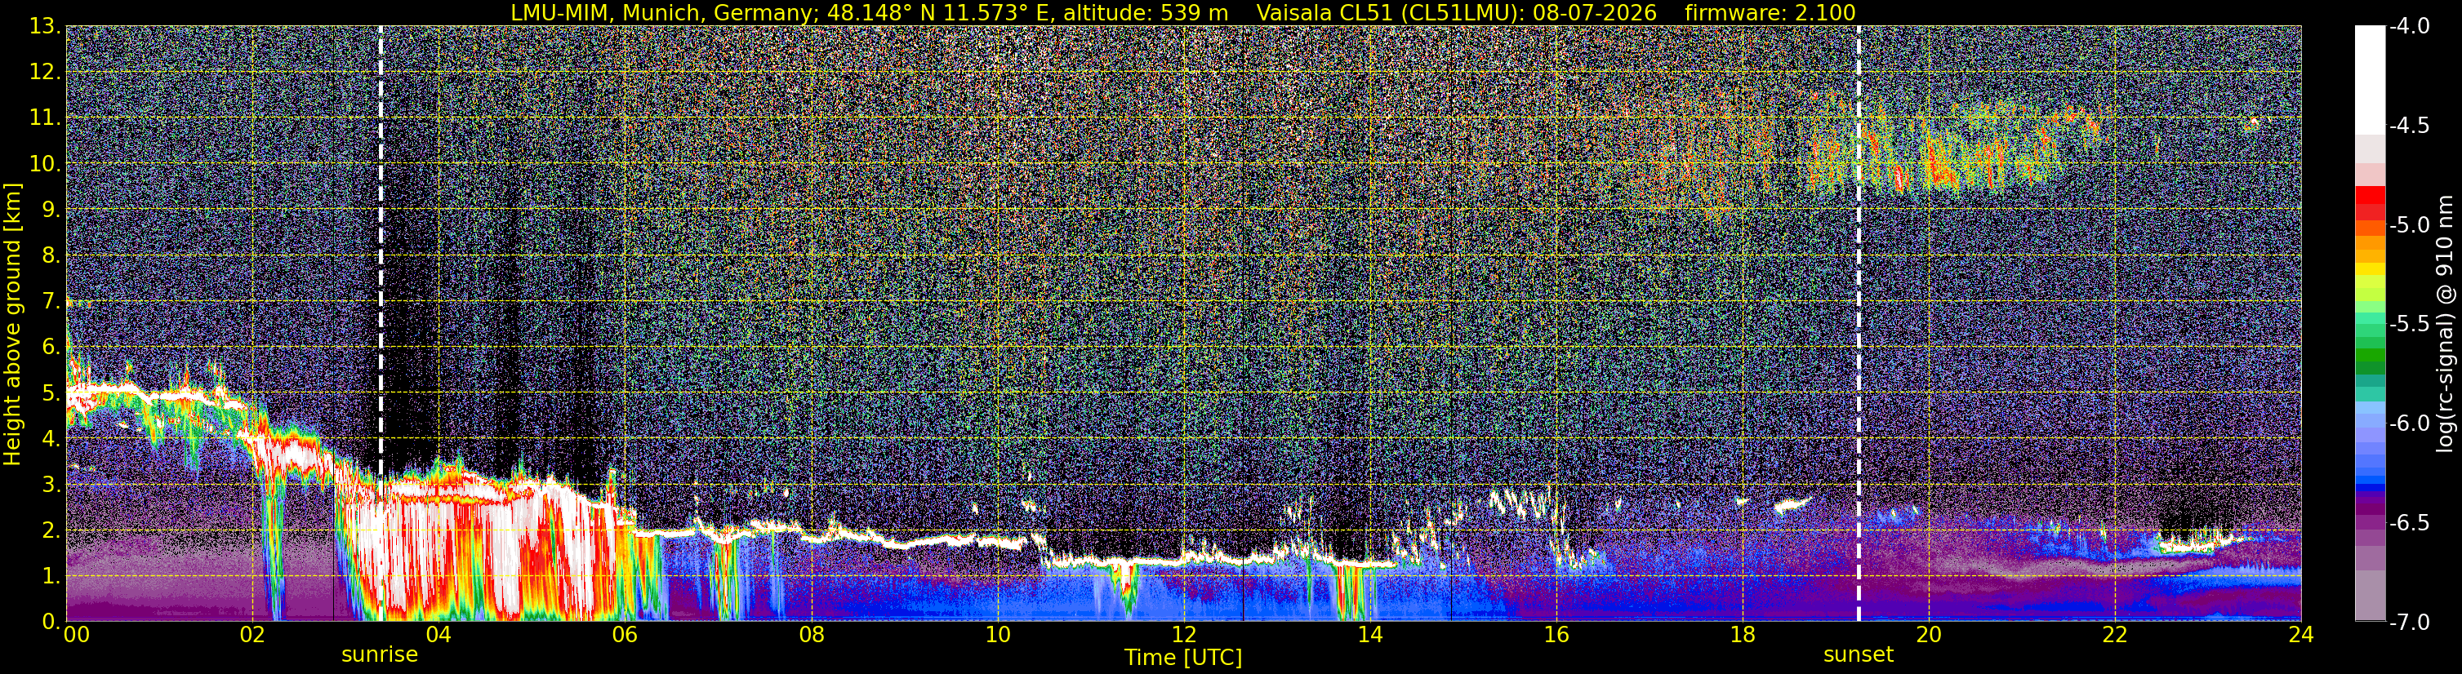This screenshot has width=2462, height=674.
Task: Click the height-axis tick label "0."
Action: point(51,622)
